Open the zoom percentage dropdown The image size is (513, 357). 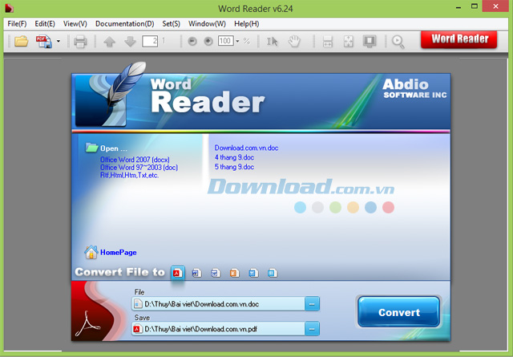(237, 41)
